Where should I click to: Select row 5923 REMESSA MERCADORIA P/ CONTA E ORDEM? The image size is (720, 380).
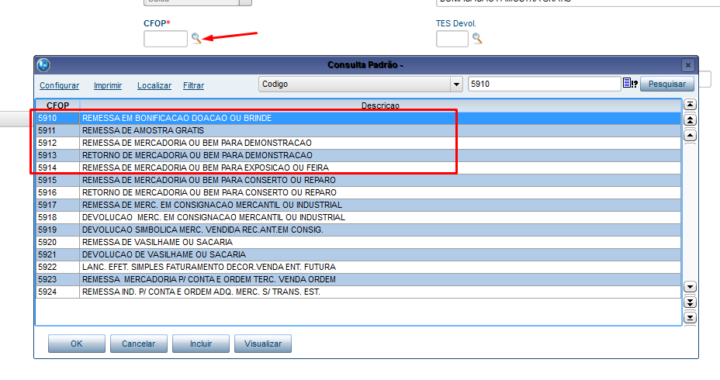point(358,279)
